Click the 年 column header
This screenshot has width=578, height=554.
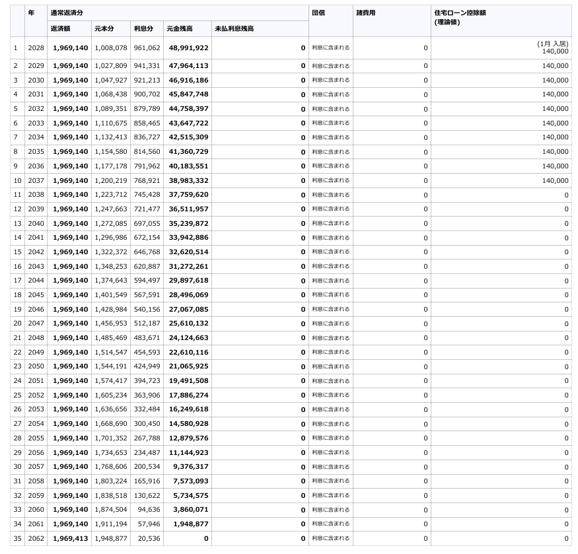click(x=31, y=13)
